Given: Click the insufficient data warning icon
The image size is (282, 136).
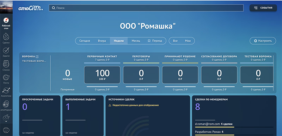Looking at the screenshot, I should coord(110,106).
